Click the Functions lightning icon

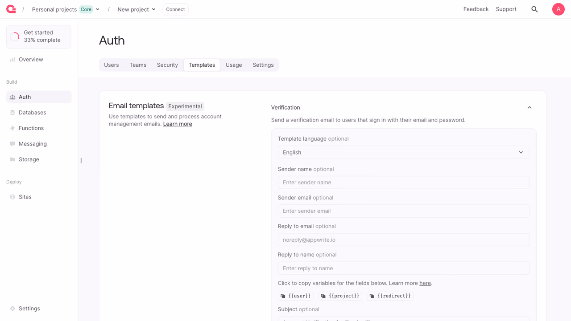point(12,128)
